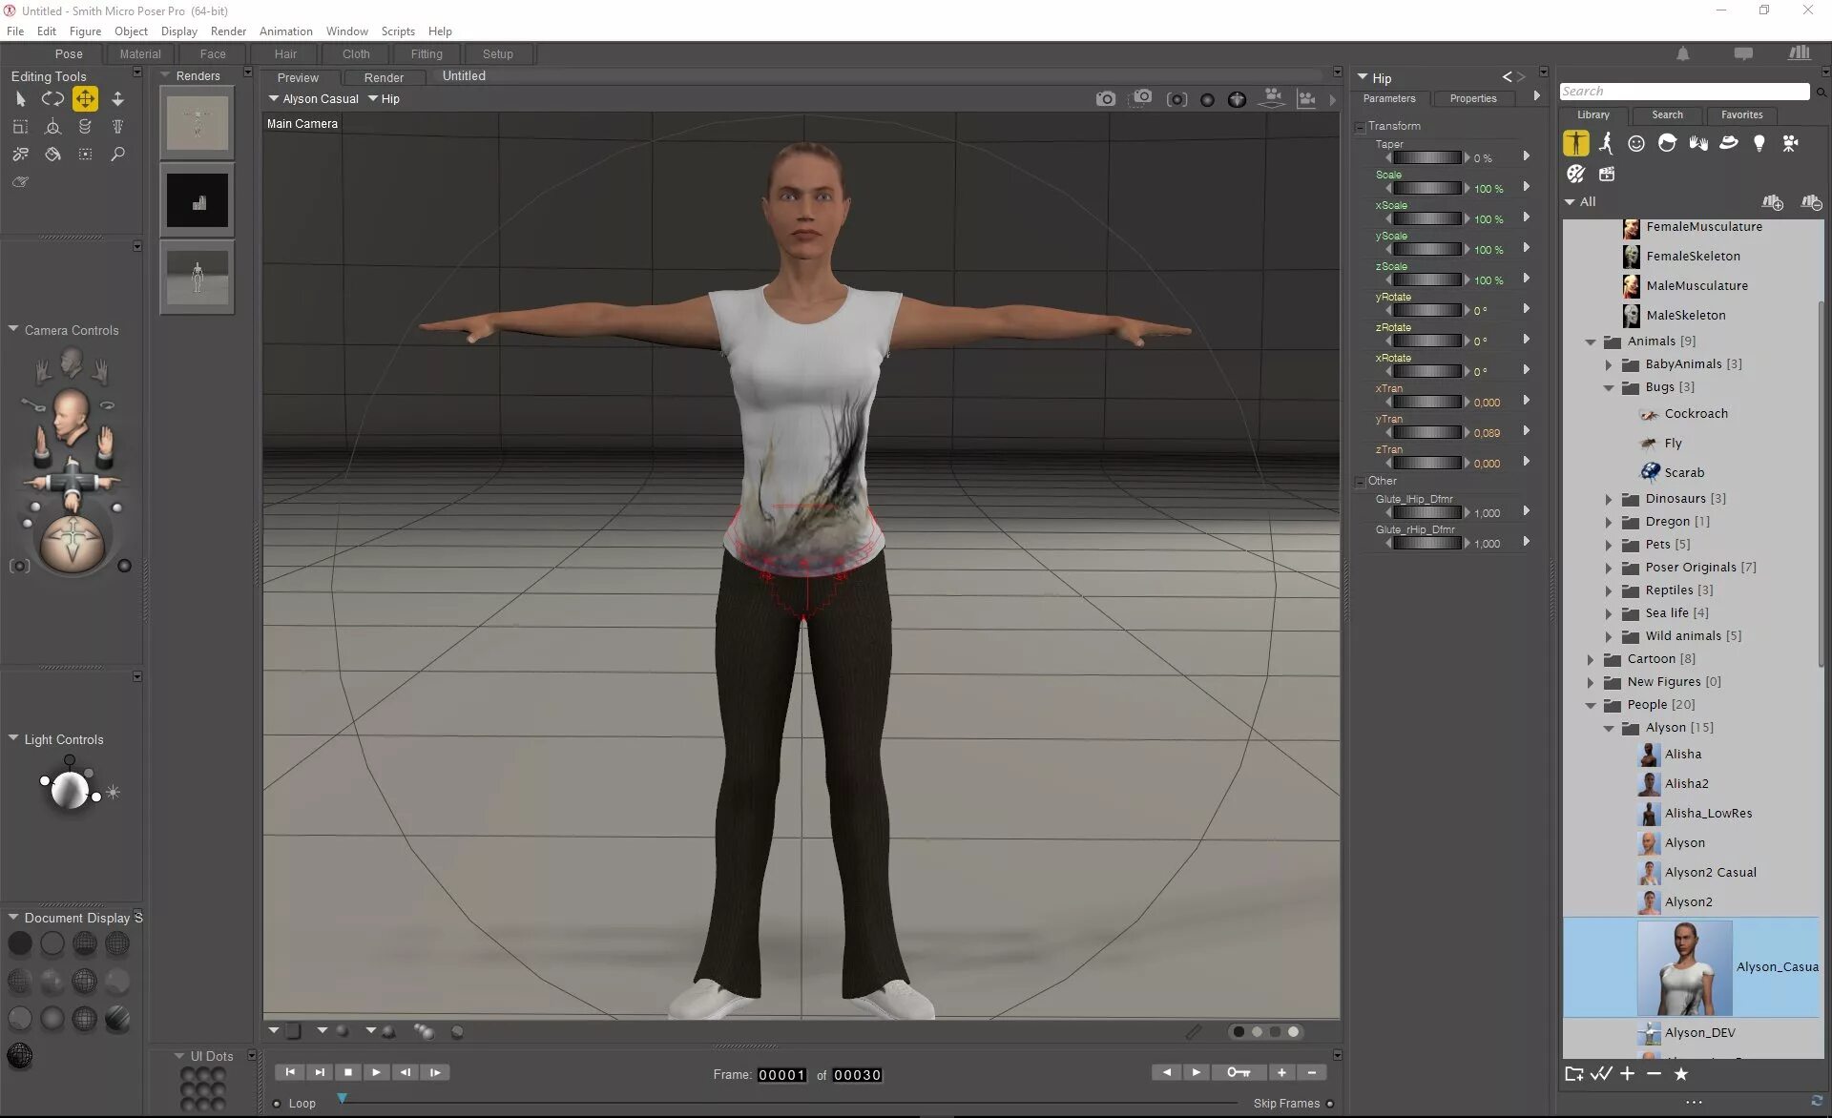Open the Animation menu
1832x1118 pixels.
pos(286,31)
